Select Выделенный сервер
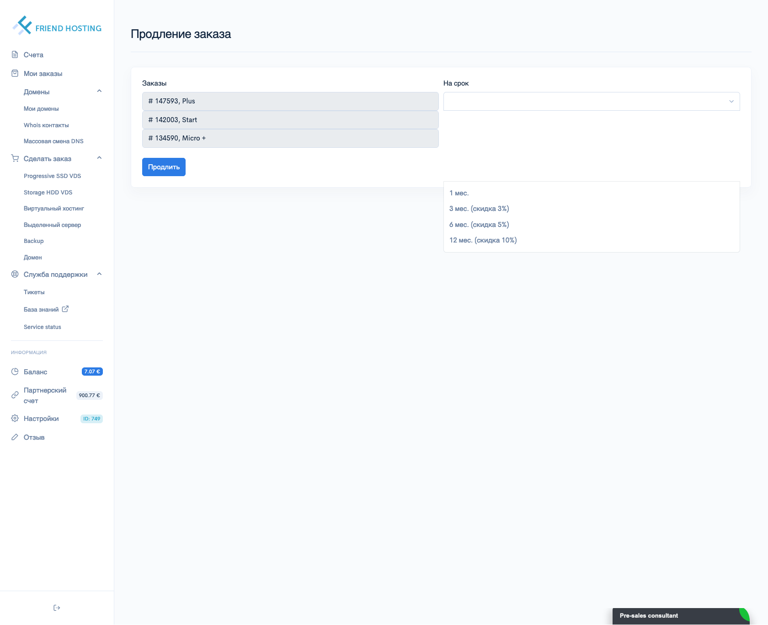Image resolution: width=768 pixels, height=625 pixels. pos(52,225)
